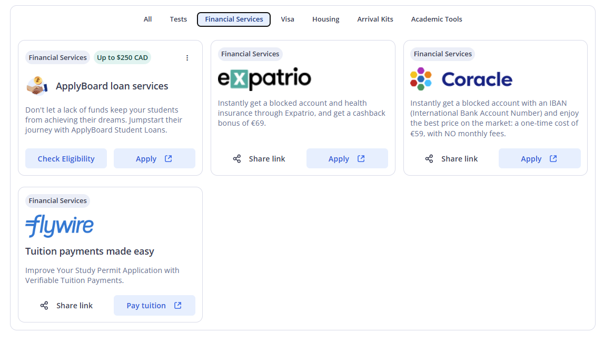Click share icon on Expatrio card

[x=237, y=158]
